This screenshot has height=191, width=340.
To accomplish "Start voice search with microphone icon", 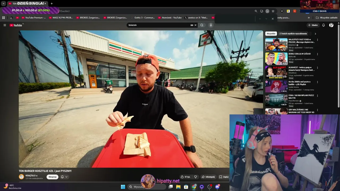I will point(211,25).
